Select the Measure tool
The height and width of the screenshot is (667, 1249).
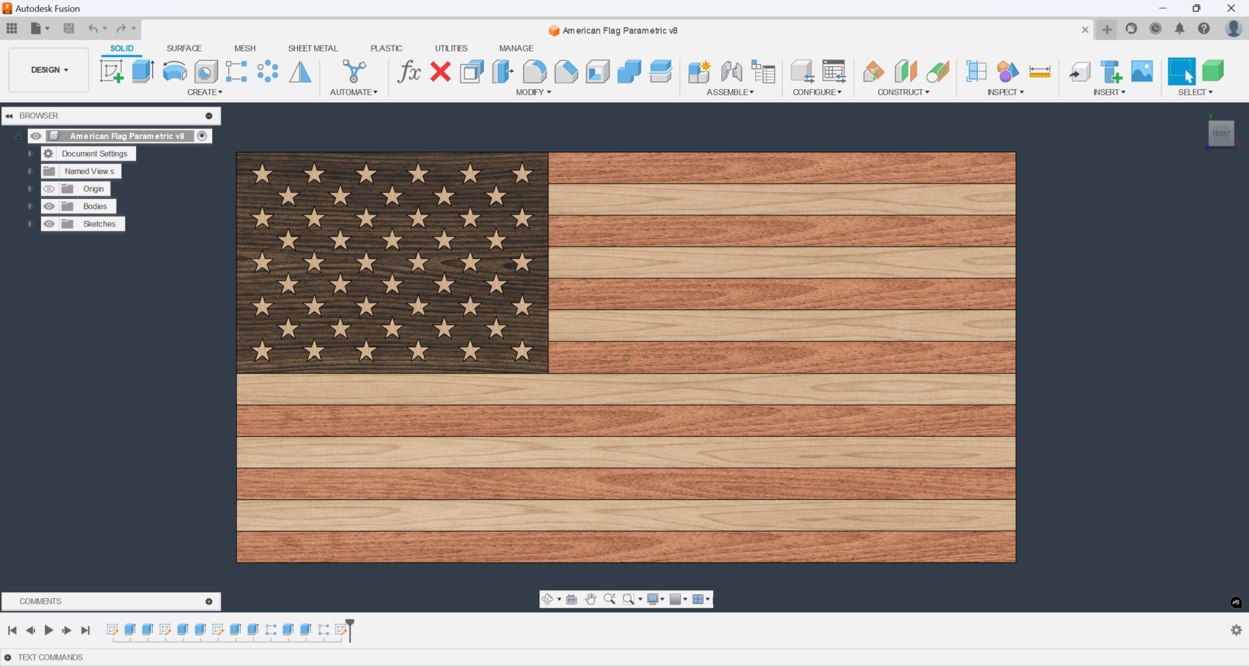coord(1040,71)
